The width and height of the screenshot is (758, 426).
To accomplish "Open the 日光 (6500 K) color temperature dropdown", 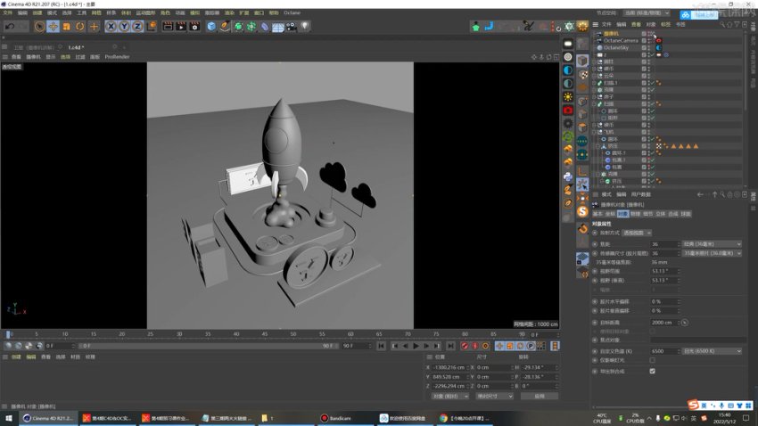I will tap(712, 351).
